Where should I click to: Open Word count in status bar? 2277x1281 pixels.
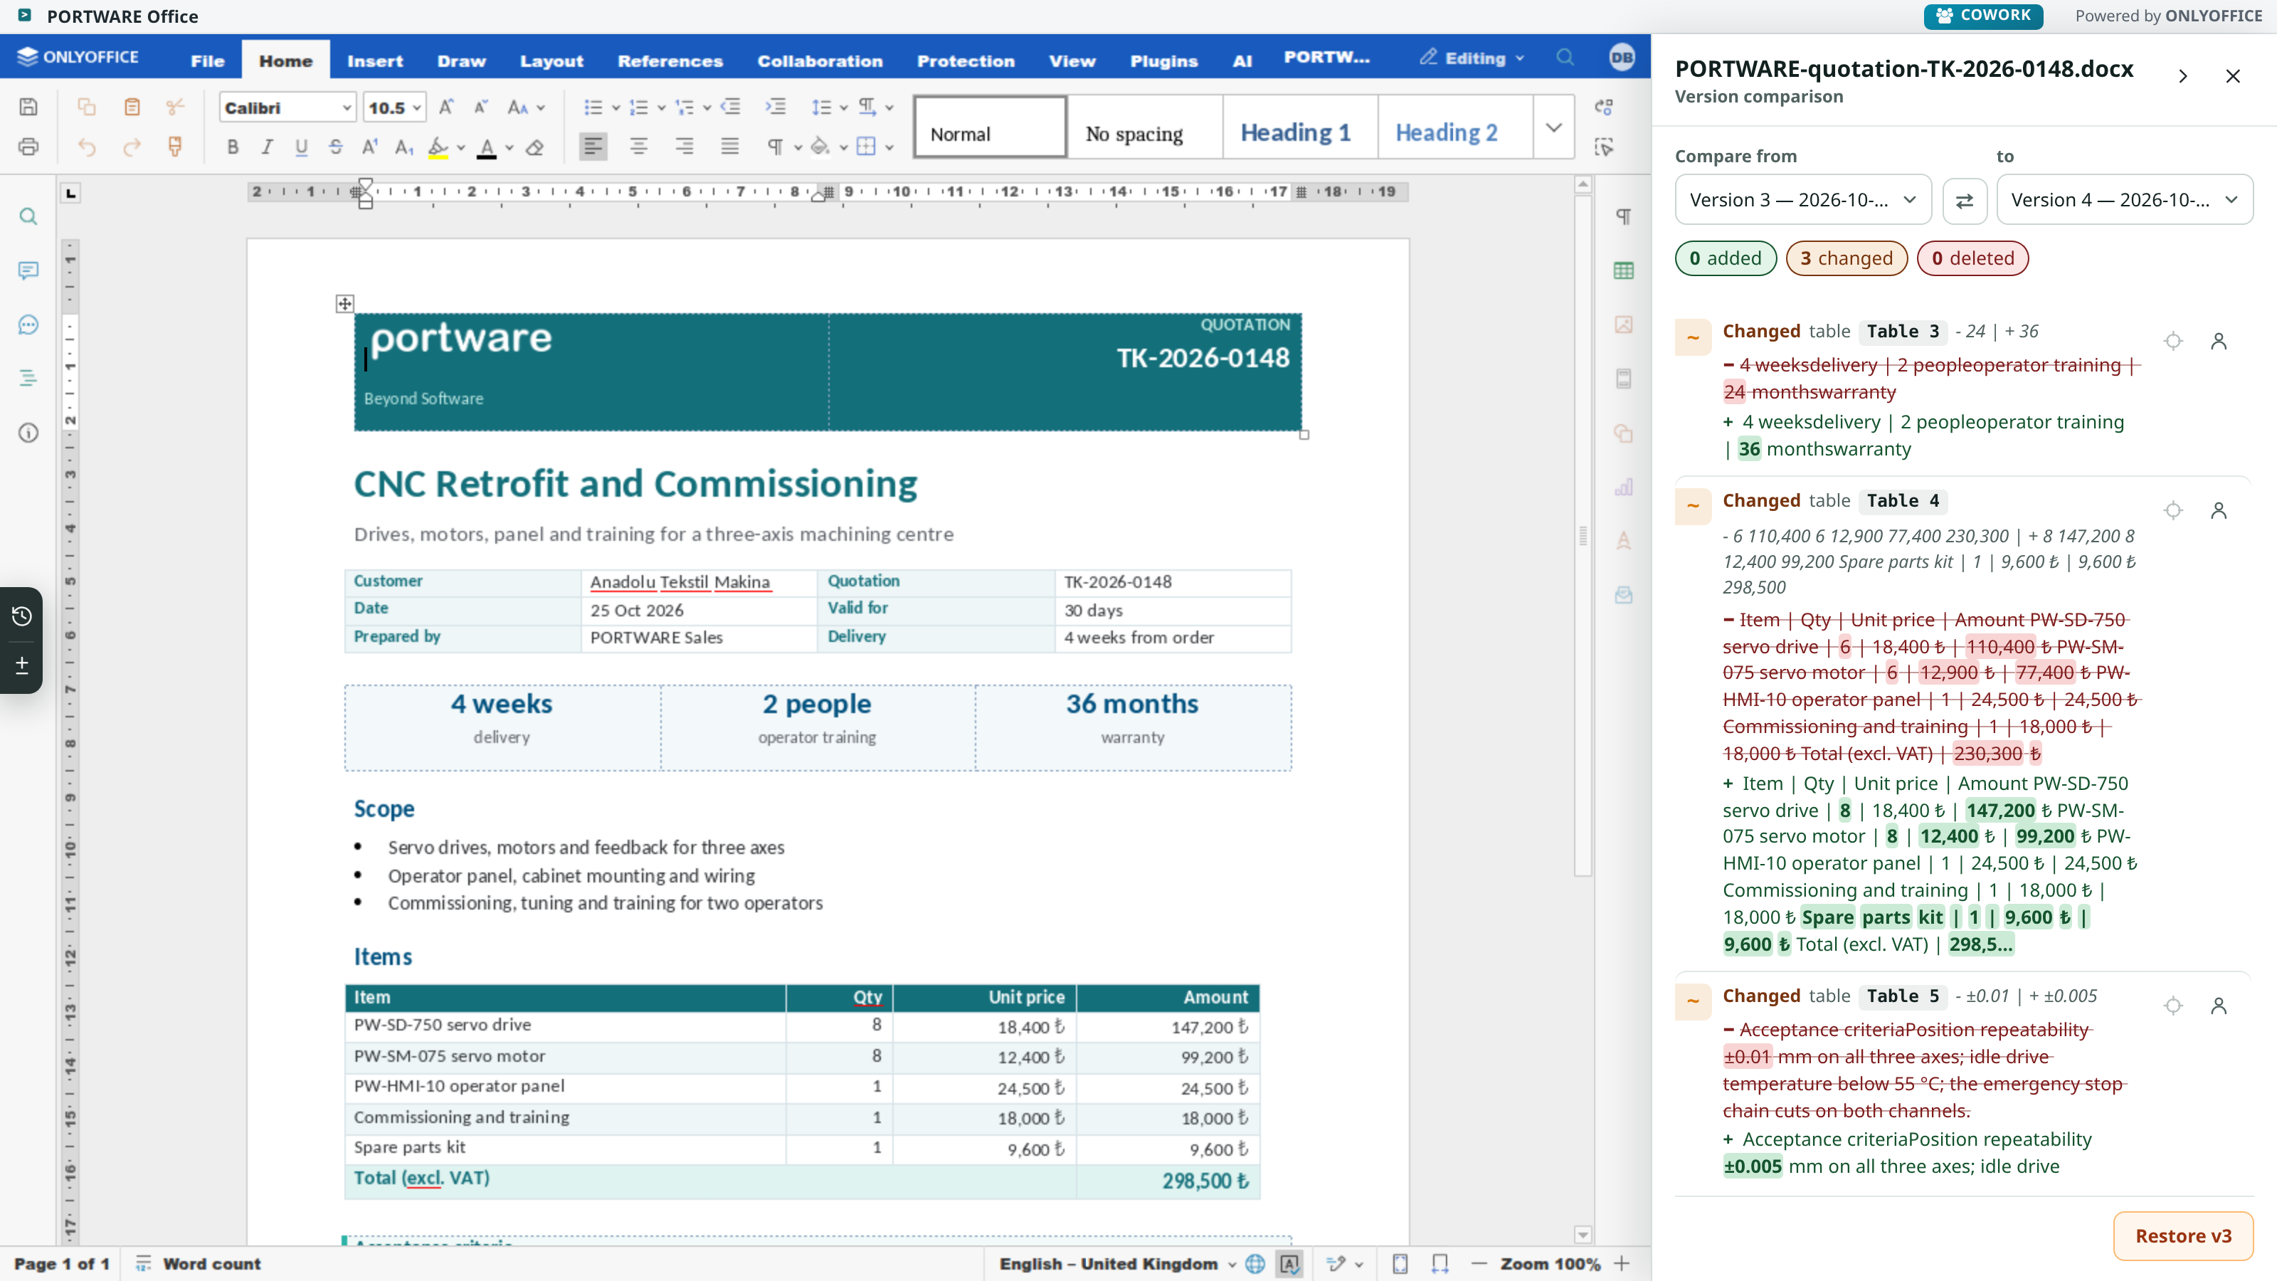pyautogui.click(x=198, y=1263)
